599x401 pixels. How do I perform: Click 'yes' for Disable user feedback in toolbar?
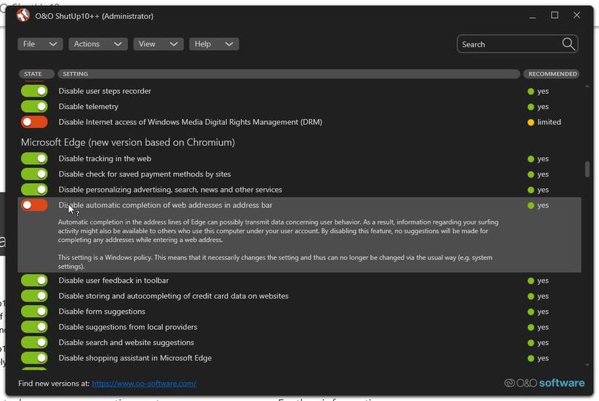tap(543, 280)
